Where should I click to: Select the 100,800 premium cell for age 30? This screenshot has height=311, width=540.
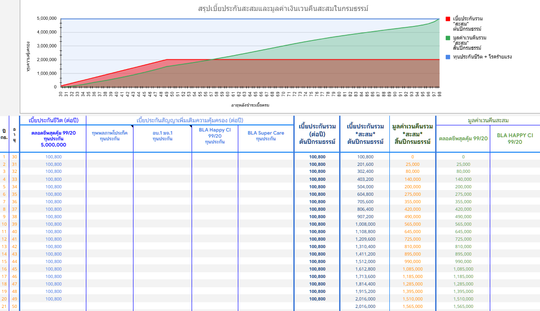tap(53, 157)
